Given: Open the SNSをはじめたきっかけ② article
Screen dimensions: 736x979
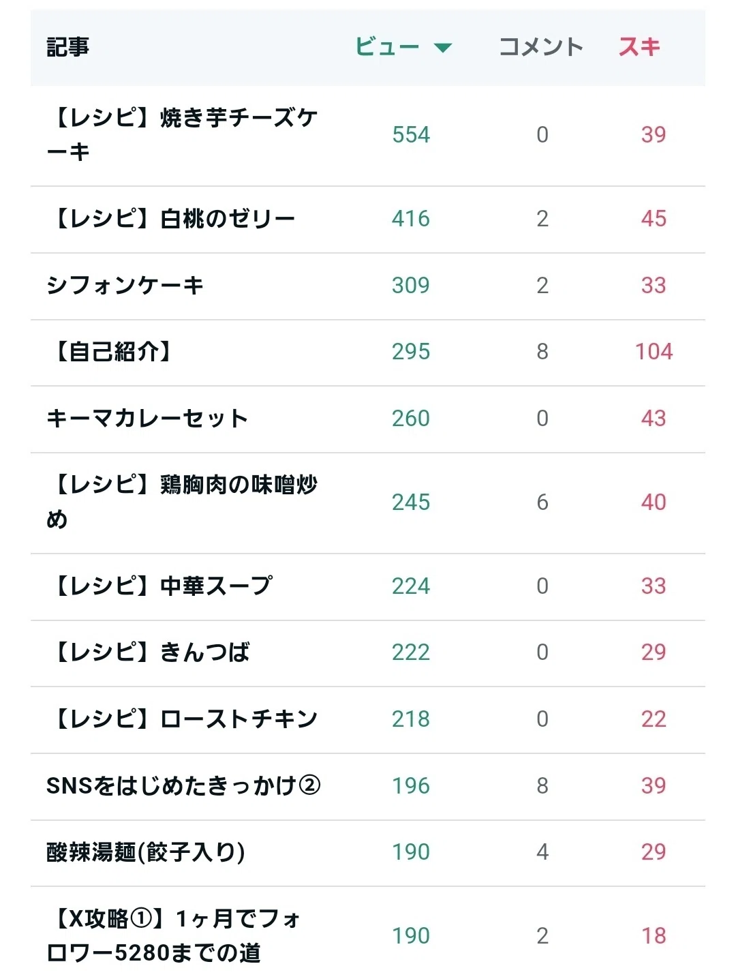Looking at the screenshot, I should coord(183,786).
